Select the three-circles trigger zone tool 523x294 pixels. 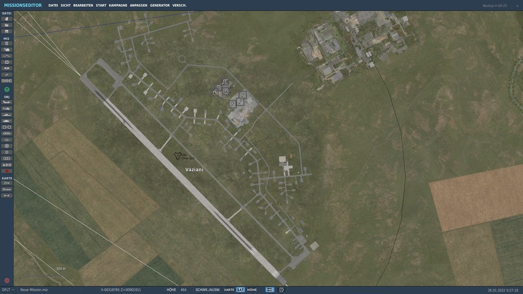7,159
